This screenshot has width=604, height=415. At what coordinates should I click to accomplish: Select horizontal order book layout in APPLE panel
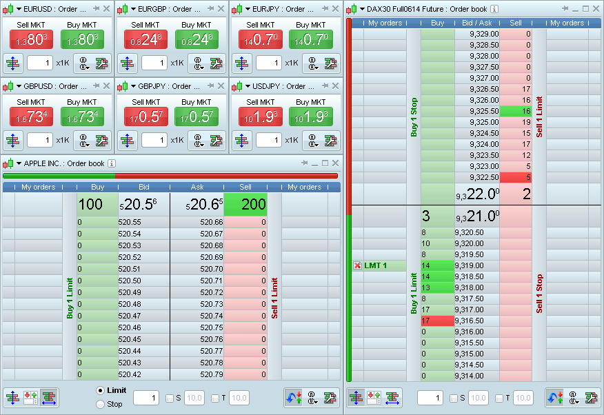click(x=49, y=398)
